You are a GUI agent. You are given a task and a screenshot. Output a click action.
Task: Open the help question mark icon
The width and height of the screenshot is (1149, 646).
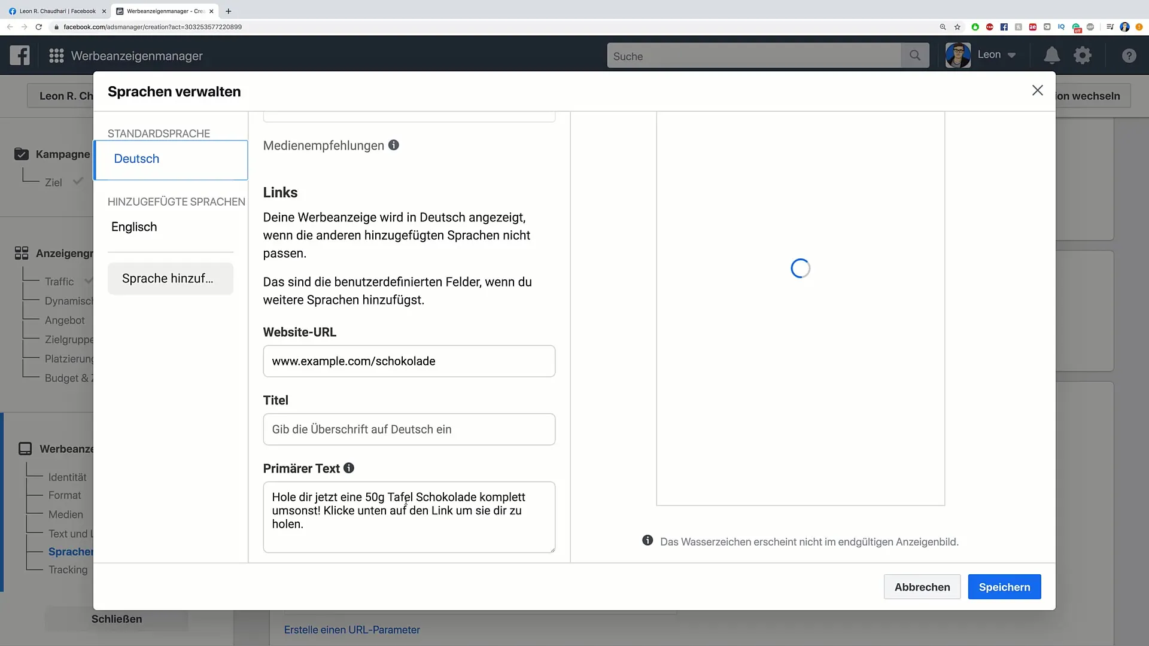coord(1129,56)
